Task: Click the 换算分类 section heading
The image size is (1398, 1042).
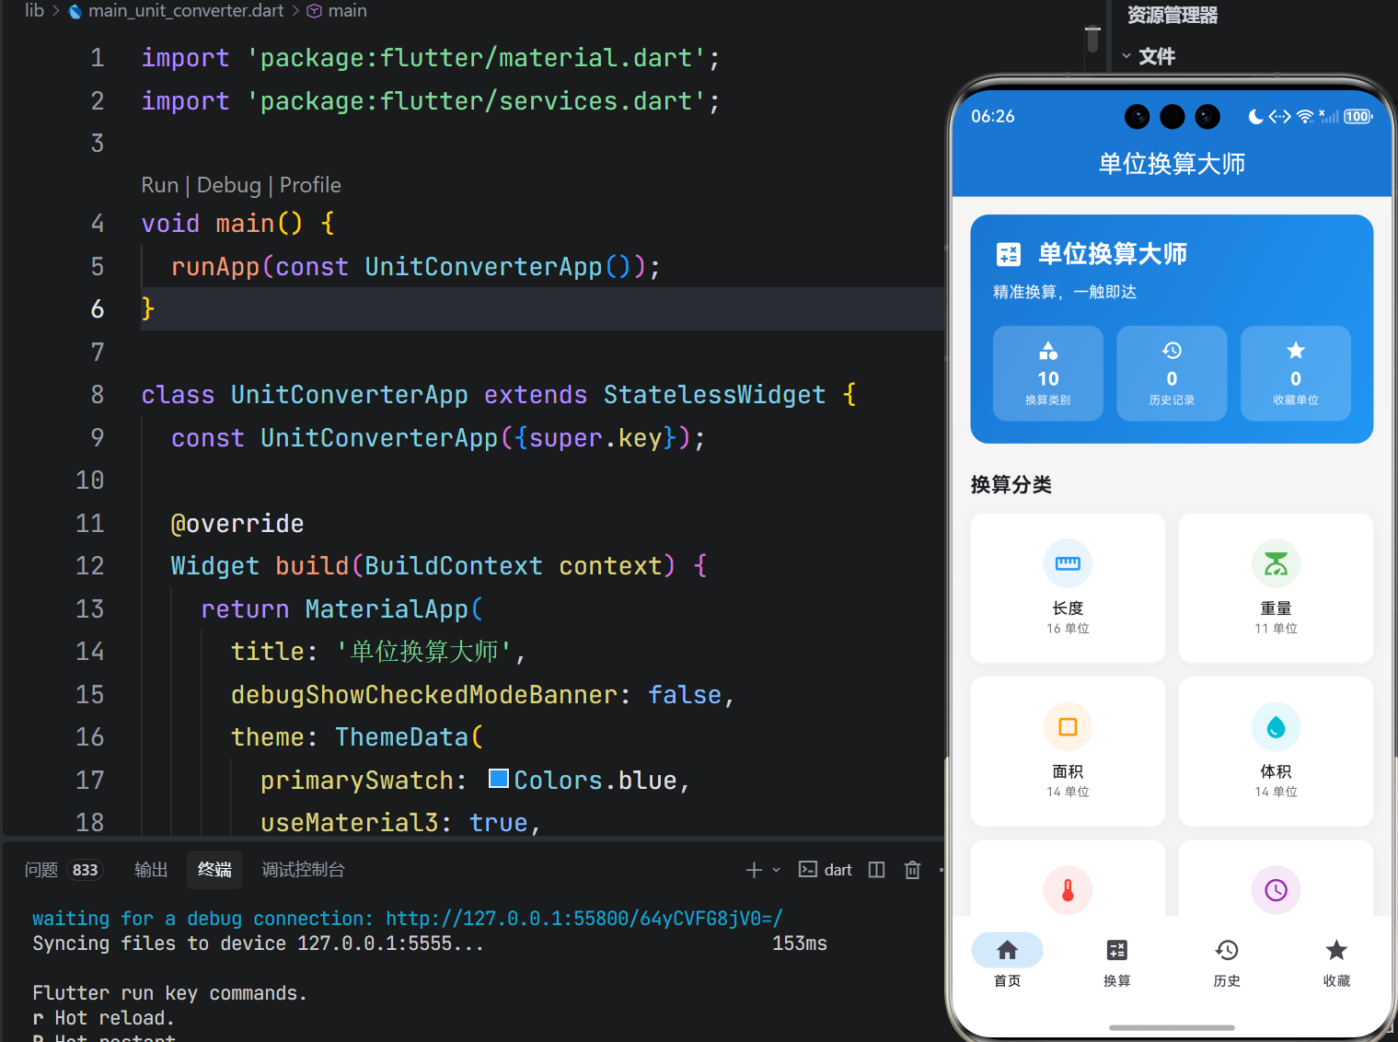Action: (1011, 485)
